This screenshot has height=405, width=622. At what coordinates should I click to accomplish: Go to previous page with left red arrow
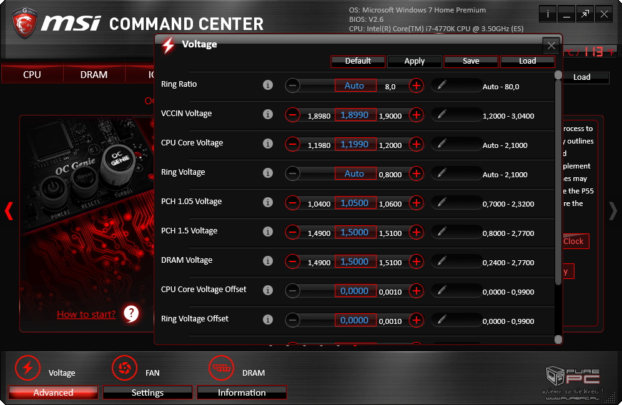click(9, 211)
